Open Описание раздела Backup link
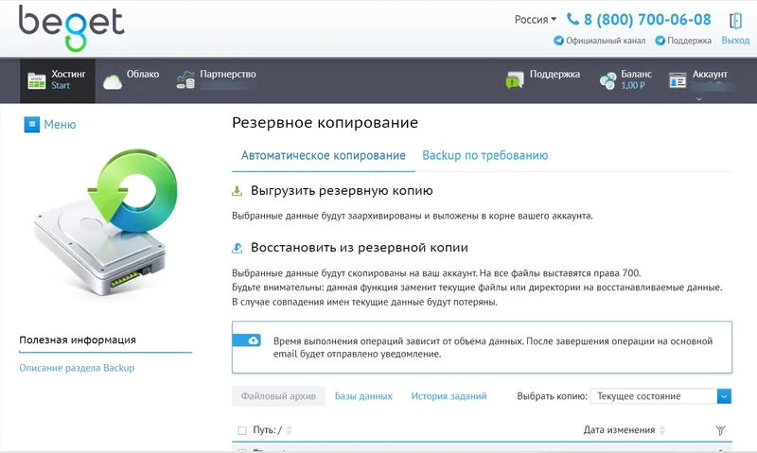Image resolution: width=757 pixels, height=453 pixels. click(77, 368)
